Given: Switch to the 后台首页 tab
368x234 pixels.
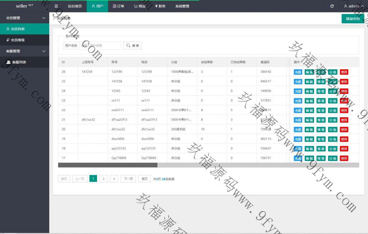Looking at the screenshot, I should click(x=75, y=6).
